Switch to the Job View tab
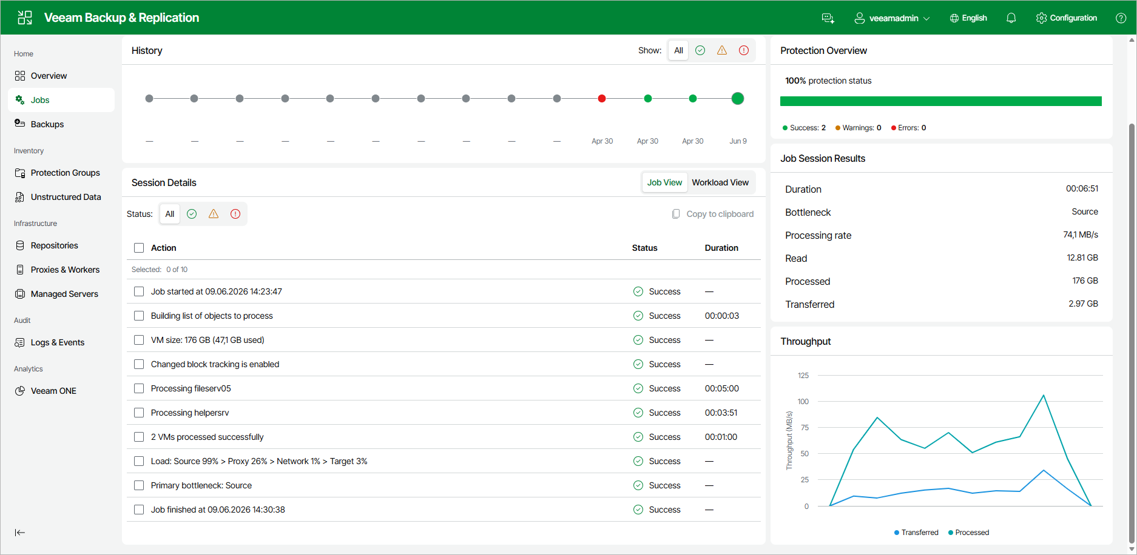This screenshot has width=1137, height=555. (664, 182)
